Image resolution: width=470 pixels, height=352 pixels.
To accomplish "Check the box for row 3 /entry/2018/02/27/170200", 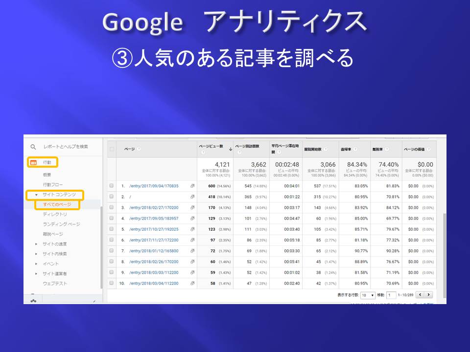I will coord(112,207).
